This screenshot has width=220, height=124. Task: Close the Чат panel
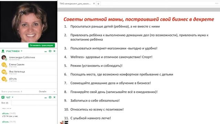click(x=54, y=97)
